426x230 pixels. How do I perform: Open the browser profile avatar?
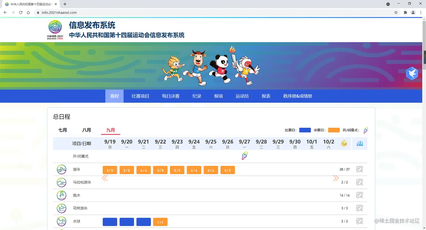[413, 12]
